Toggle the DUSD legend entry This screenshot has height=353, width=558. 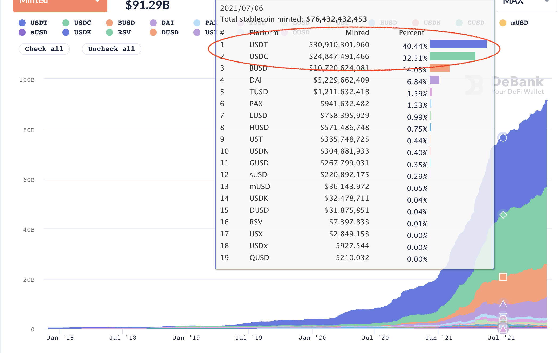pos(170,32)
